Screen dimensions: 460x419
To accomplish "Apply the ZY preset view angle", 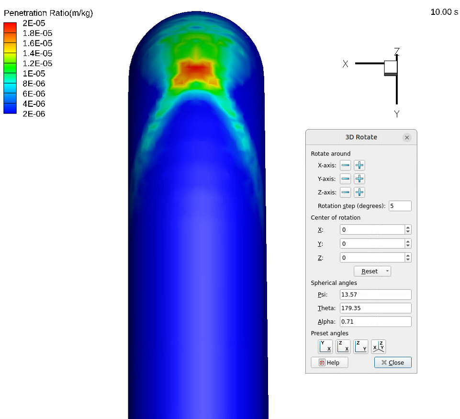I will coord(360,346).
